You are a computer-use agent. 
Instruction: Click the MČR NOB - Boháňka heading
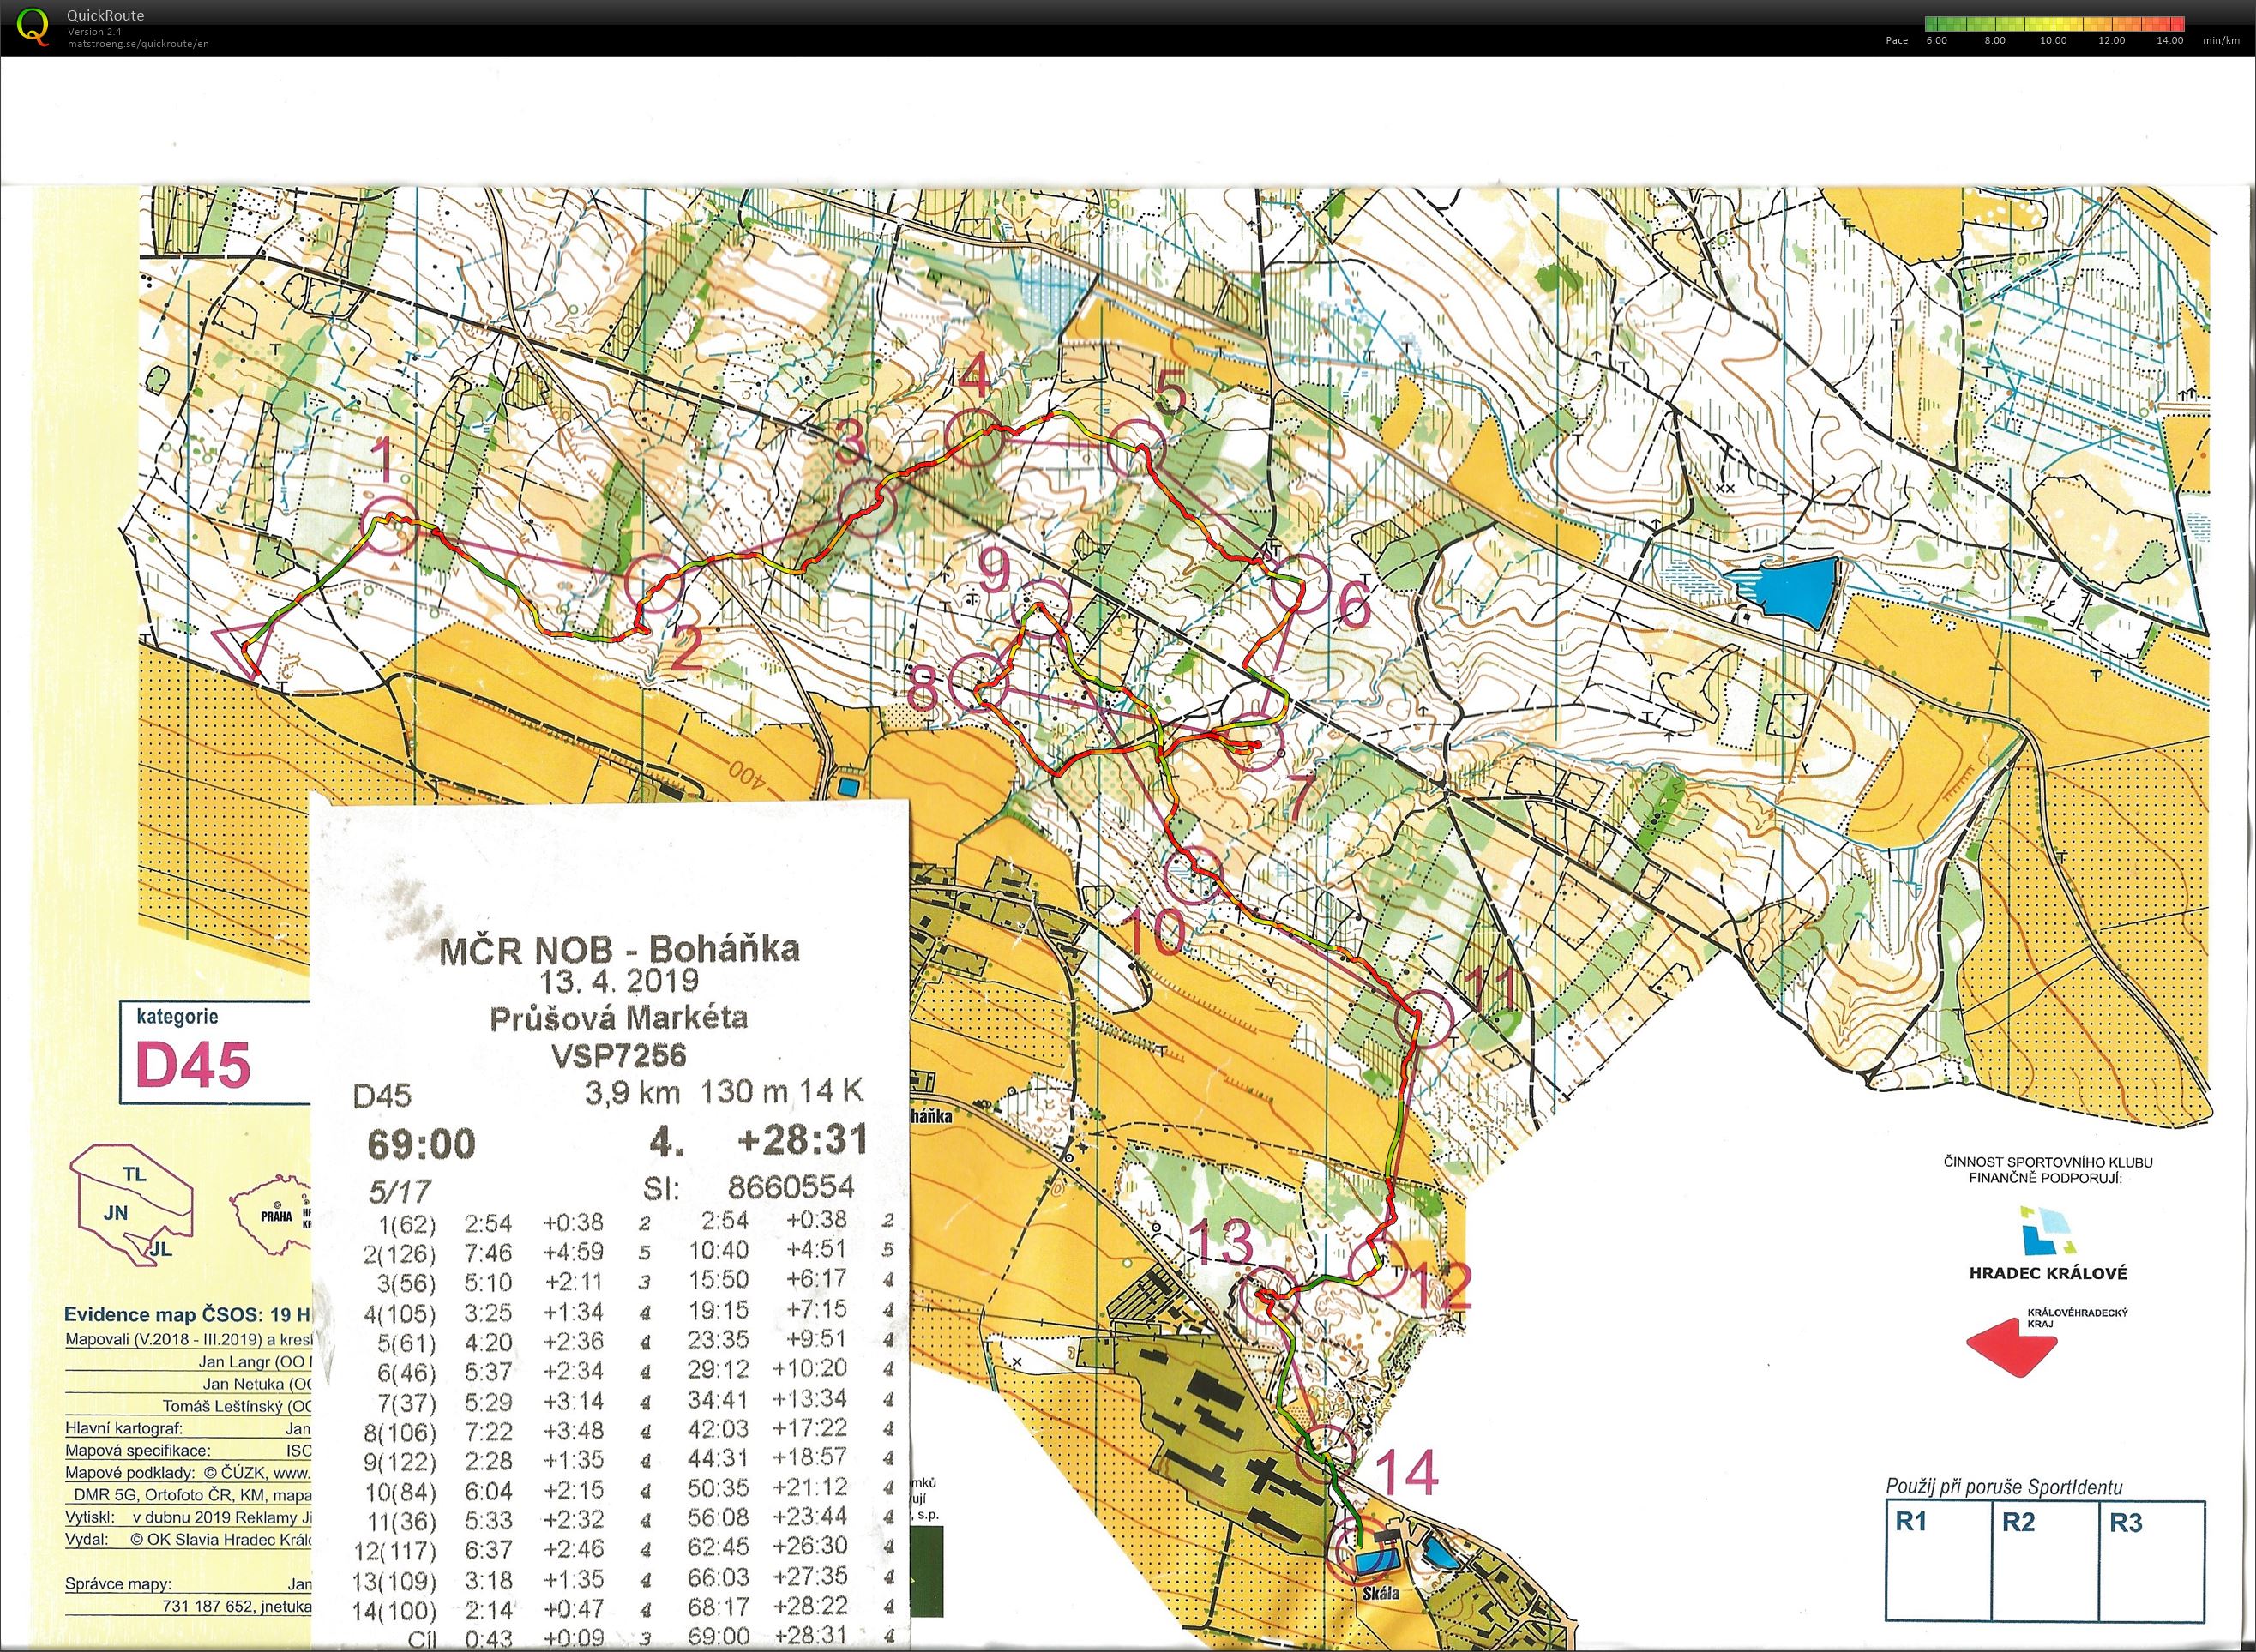(619, 948)
